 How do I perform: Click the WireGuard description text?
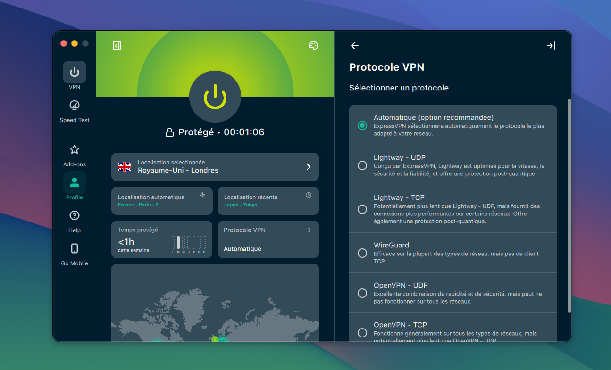(x=456, y=257)
